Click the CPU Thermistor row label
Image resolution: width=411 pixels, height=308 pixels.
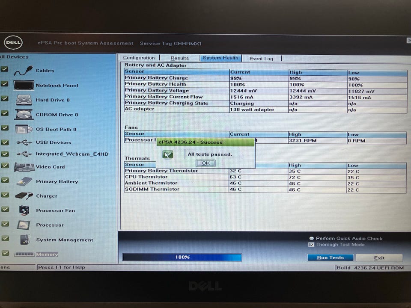click(x=146, y=177)
